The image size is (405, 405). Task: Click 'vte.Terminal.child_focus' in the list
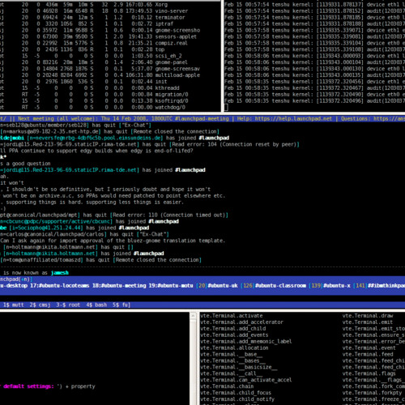236,393
